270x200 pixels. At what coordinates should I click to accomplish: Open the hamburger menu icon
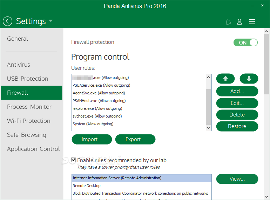(252, 22)
